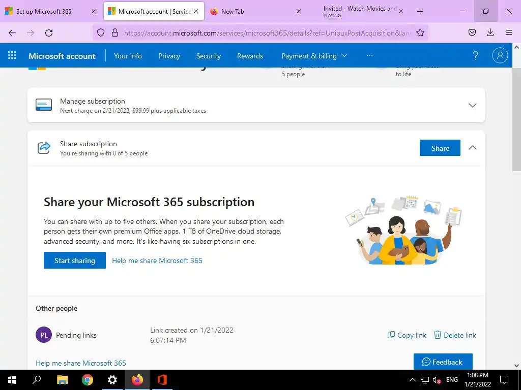Open a new tab with plus button
This screenshot has width=521, height=390.
420,11
